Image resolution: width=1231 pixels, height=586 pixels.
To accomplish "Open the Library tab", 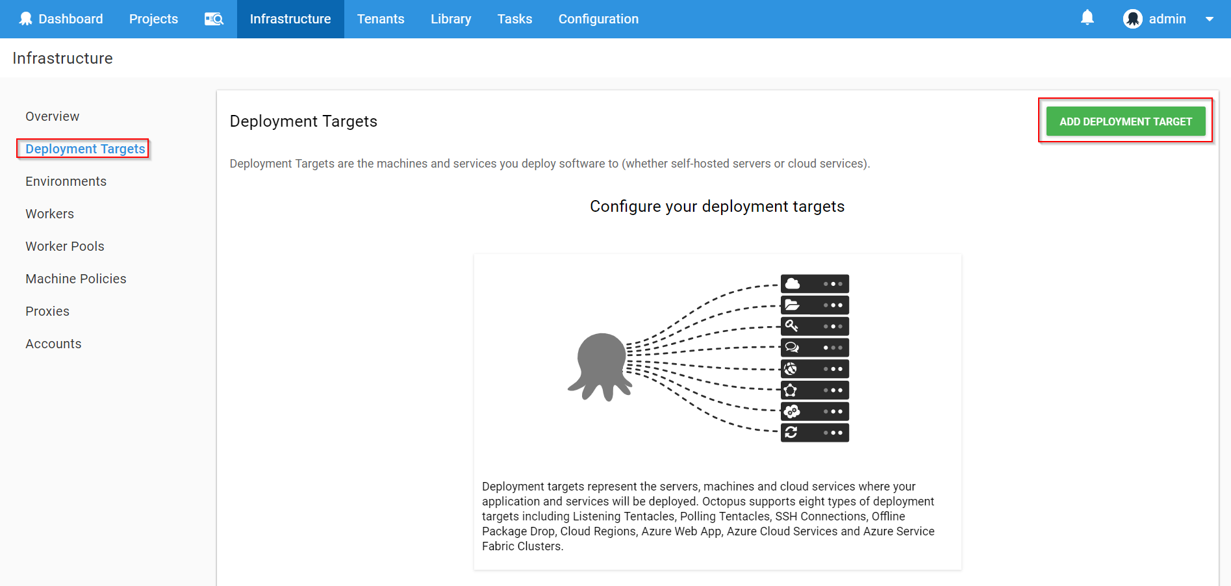I will click(451, 19).
